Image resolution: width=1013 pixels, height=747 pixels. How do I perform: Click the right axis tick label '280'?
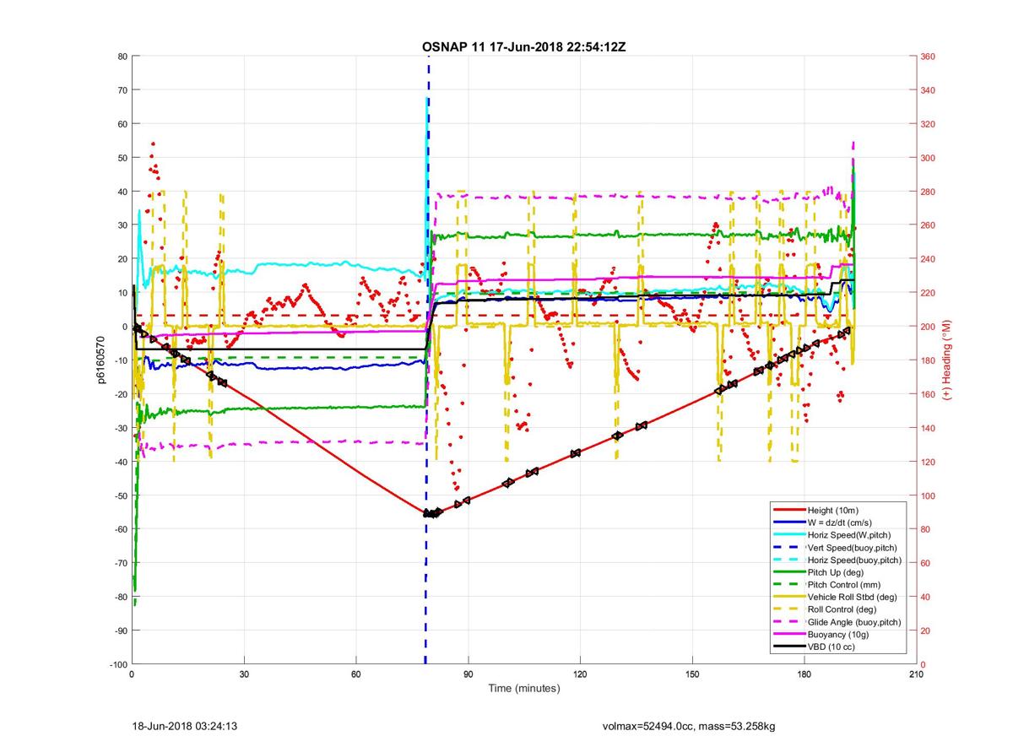(x=929, y=192)
